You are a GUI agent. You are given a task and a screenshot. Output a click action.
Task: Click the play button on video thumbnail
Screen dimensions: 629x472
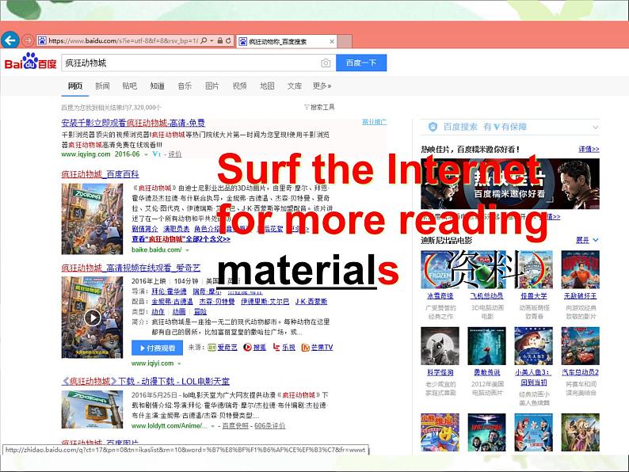pos(92,318)
